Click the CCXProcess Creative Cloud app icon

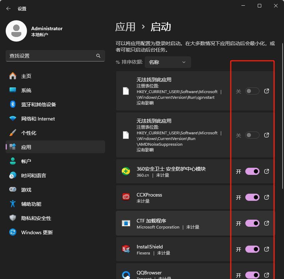click(126, 197)
